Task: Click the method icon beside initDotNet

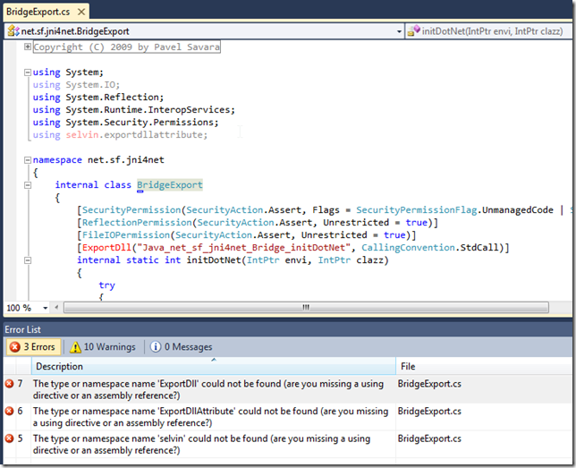Action: tap(413, 30)
